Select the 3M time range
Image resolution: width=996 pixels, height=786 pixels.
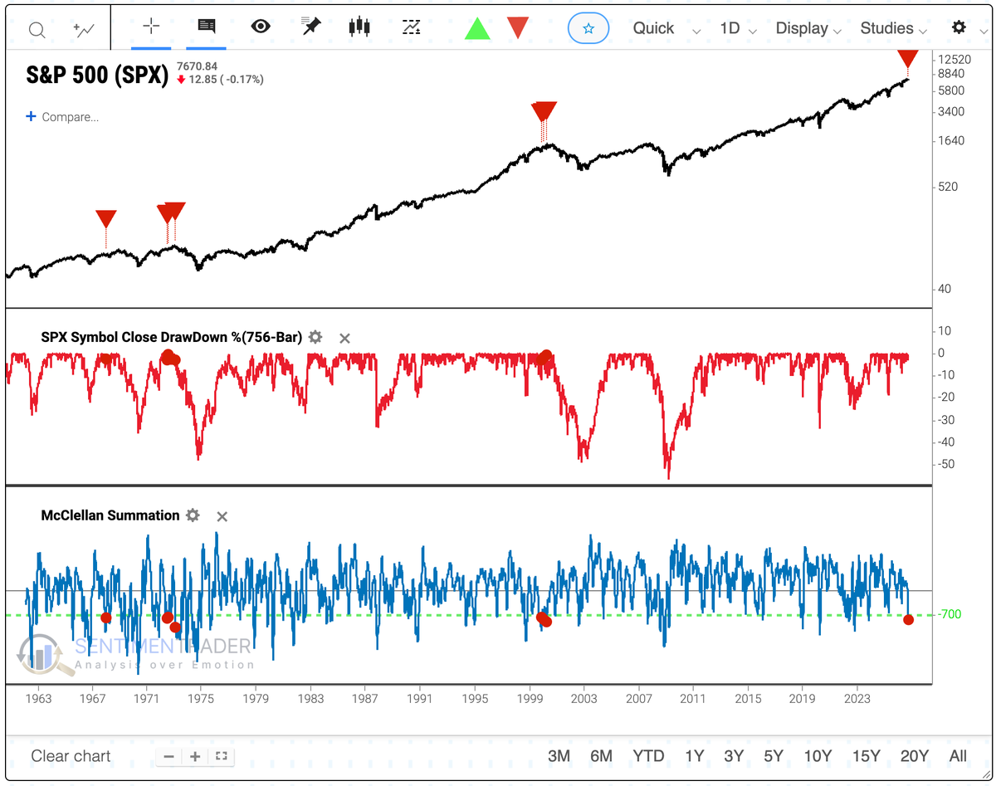[x=559, y=756]
